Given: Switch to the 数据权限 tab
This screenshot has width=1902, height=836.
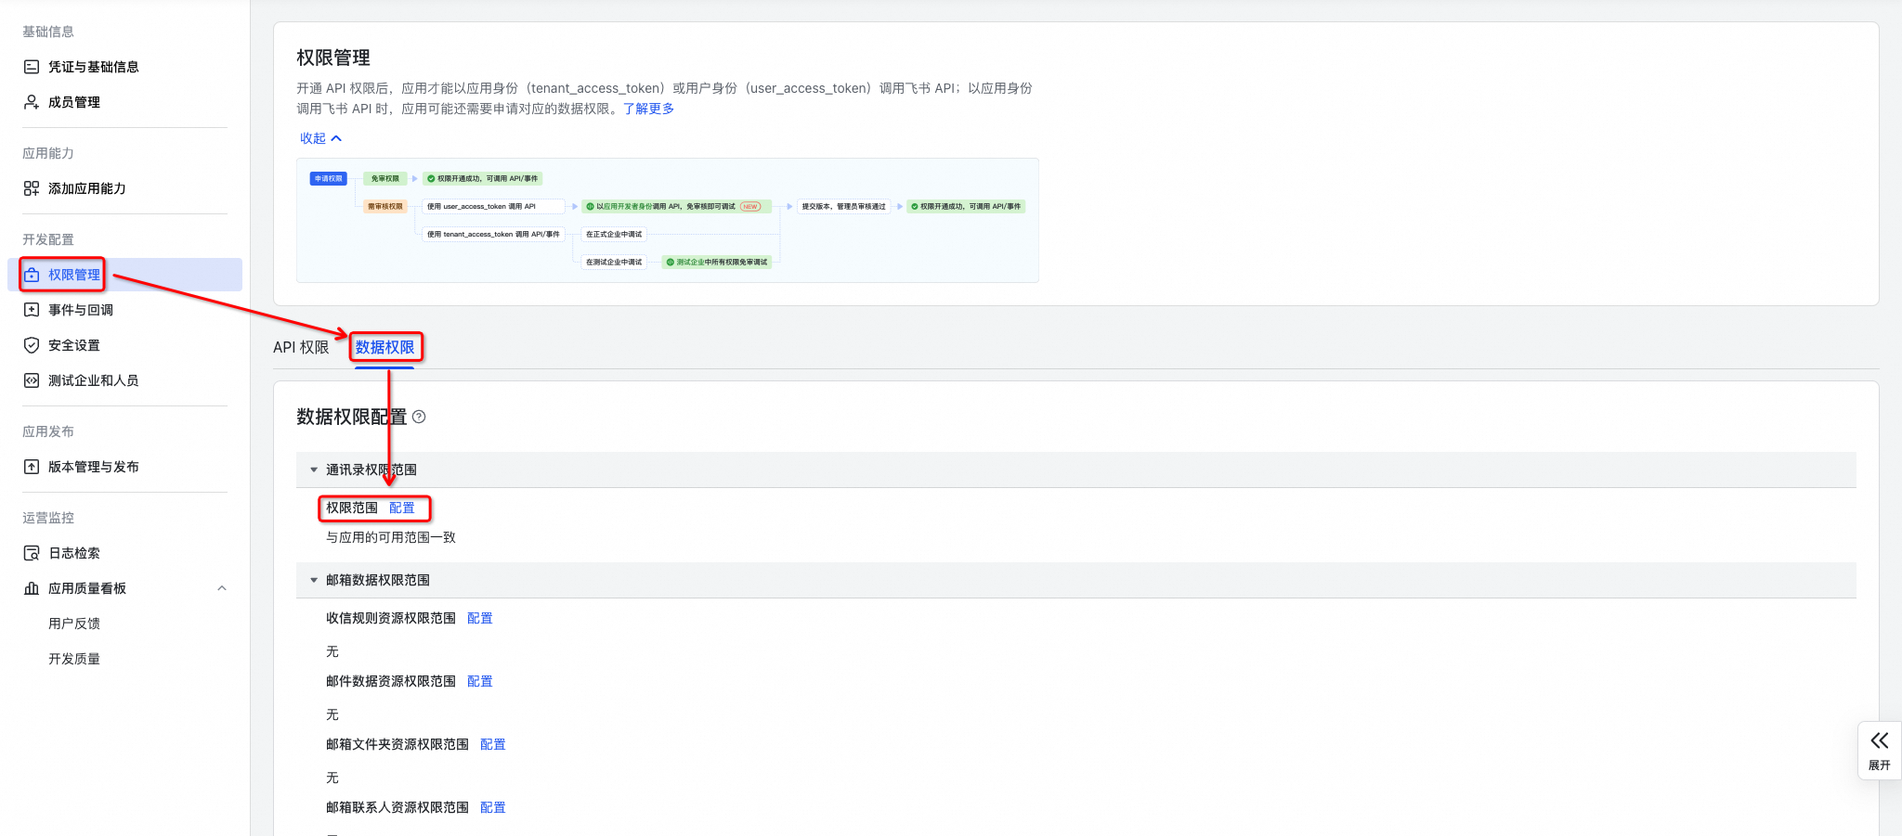Looking at the screenshot, I should point(384,347).
